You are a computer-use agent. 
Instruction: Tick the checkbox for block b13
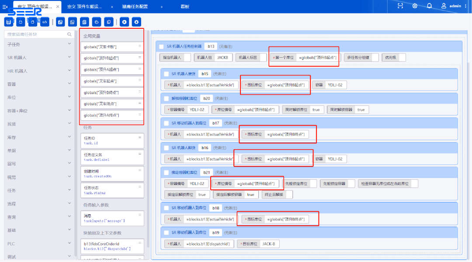click(x=162, y=46)
